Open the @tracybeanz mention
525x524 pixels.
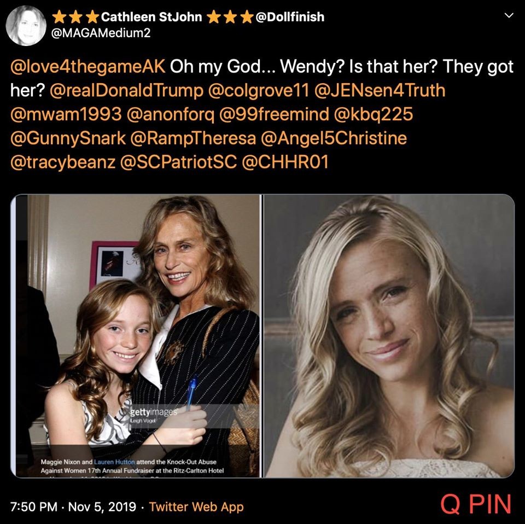tap(63, 161)
